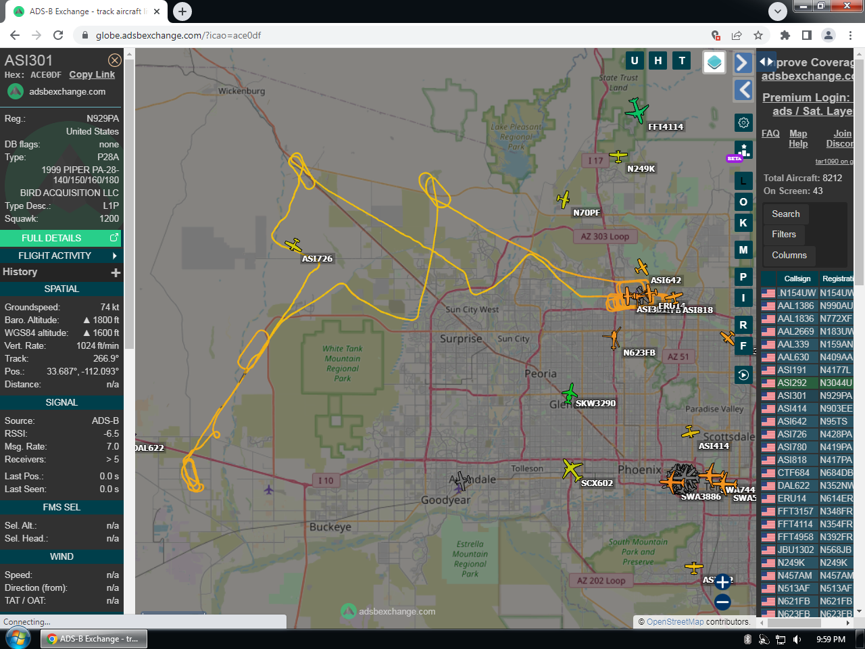Close the ASI301 aircraft info panel
This screenshot has width=865, height=649.
coord(115,60)
